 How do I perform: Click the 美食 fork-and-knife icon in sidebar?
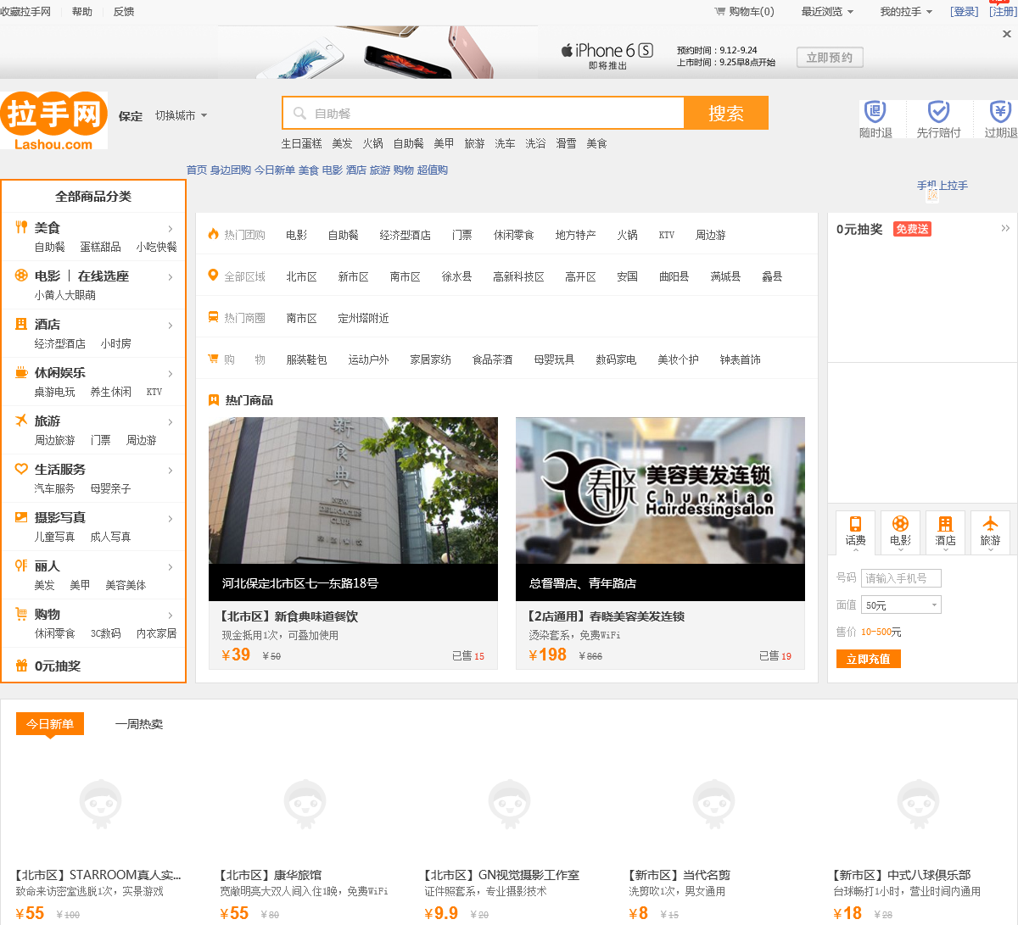(21, 227)
